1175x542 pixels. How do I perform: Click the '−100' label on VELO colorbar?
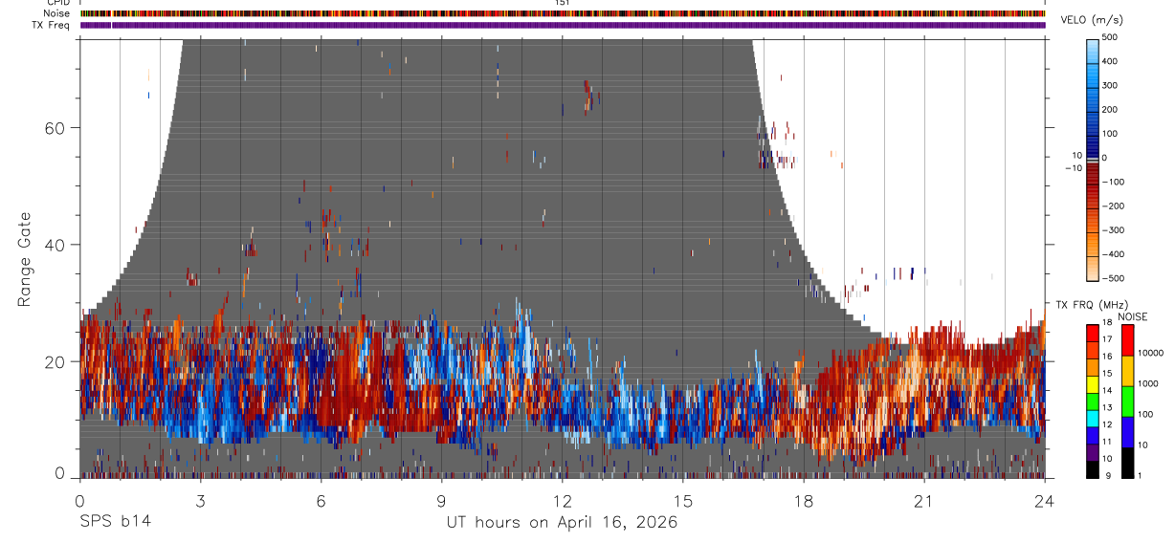1115,182
